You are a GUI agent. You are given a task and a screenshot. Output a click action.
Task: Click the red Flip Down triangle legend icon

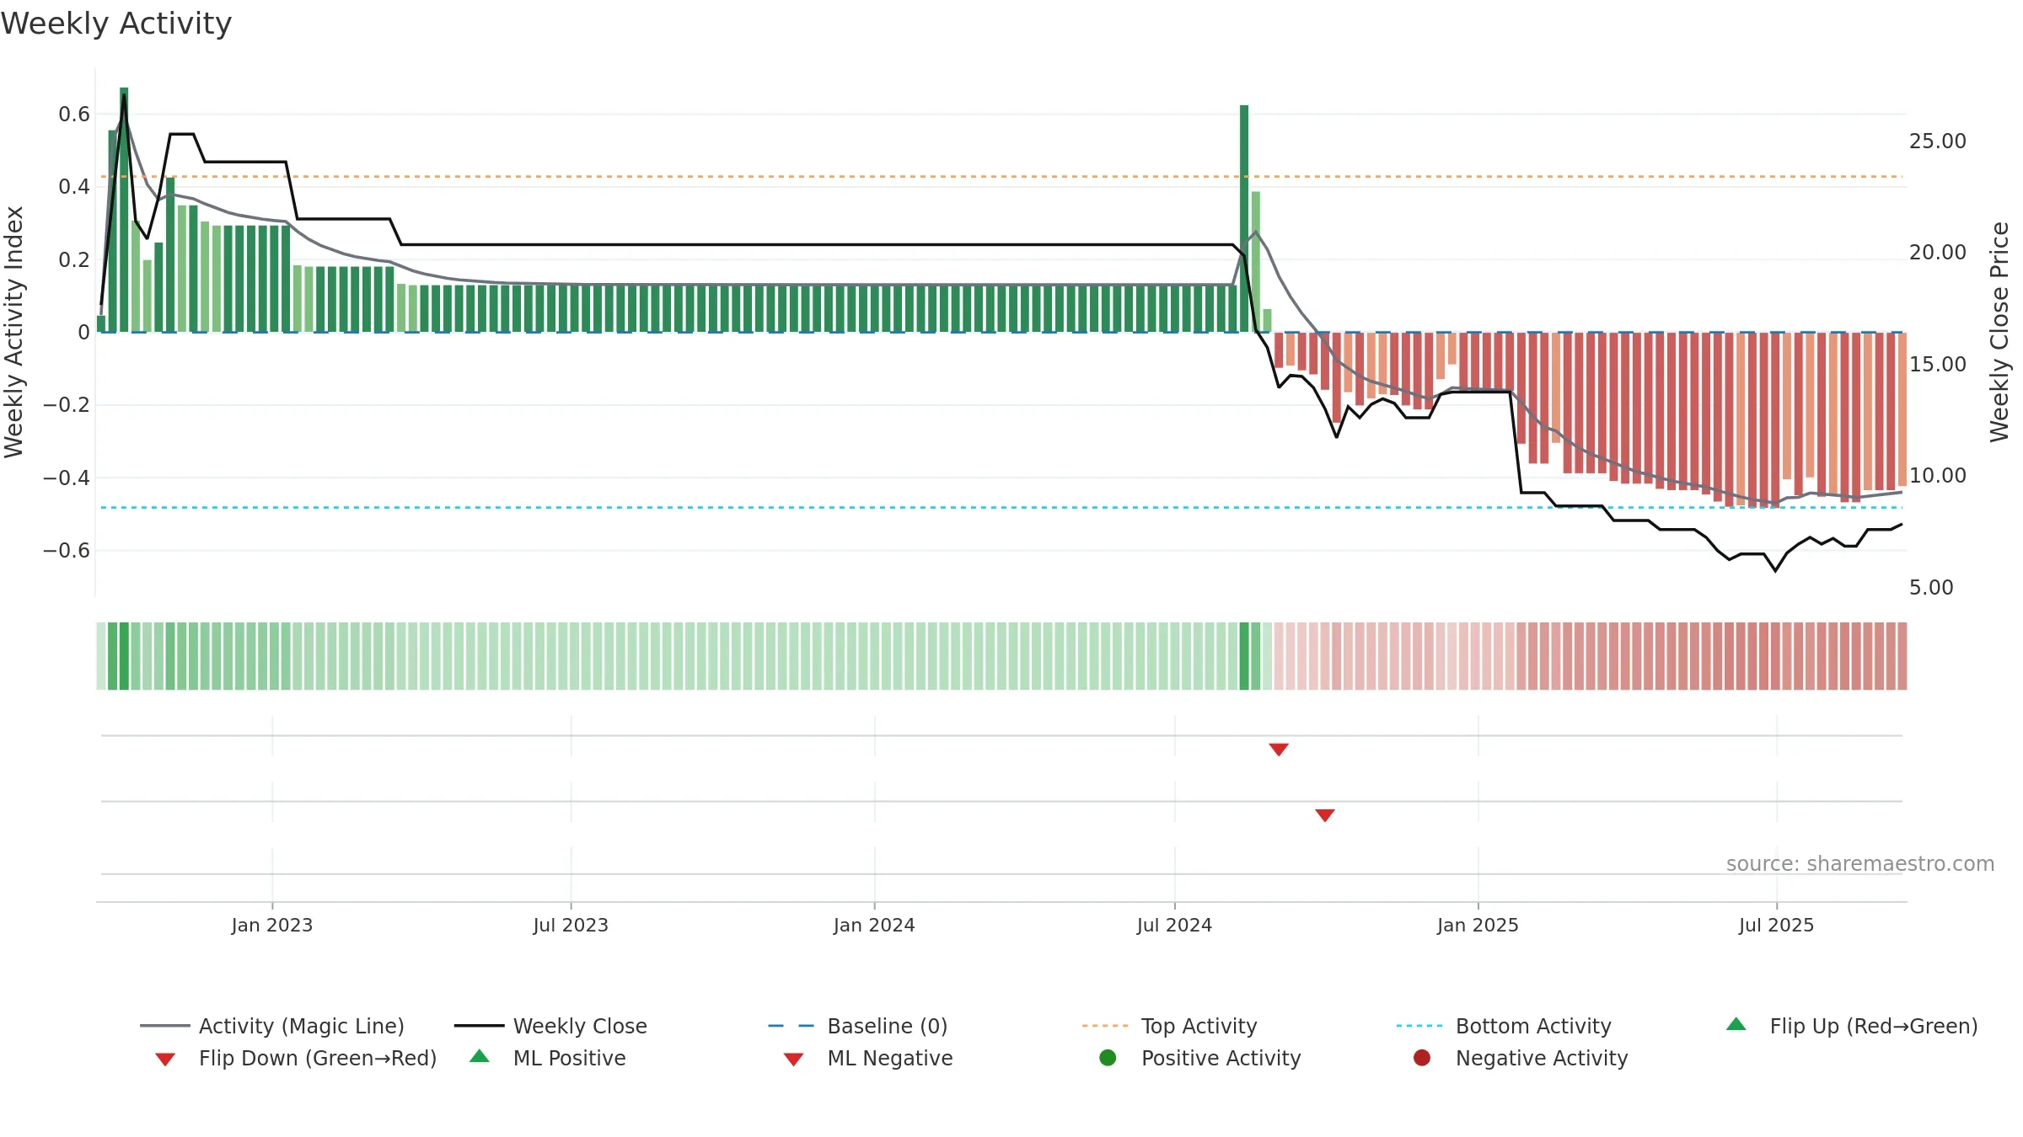click(x=165, y=1060)
